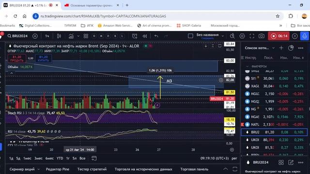Select the highlighted BRU2 81,20 watchlist row

(x=274, y=132)
